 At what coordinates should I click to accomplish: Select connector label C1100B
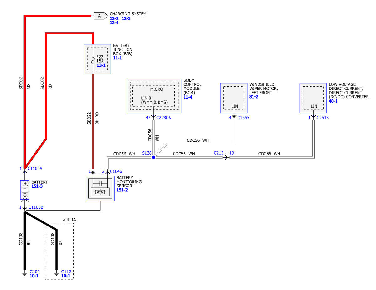tap(36, 207)
